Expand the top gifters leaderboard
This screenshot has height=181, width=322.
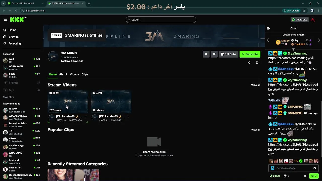293,49
